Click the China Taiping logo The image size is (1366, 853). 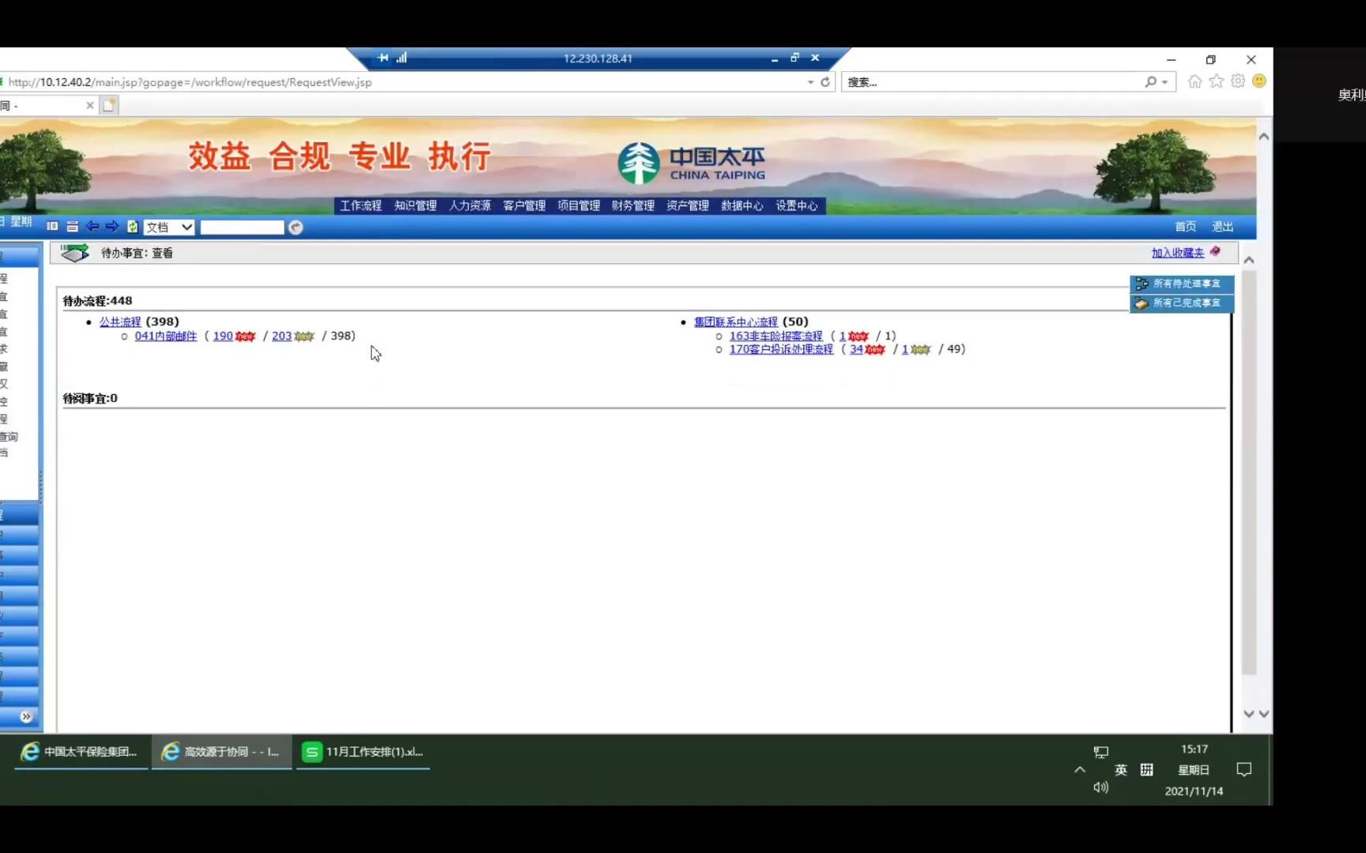coord(692,163)
